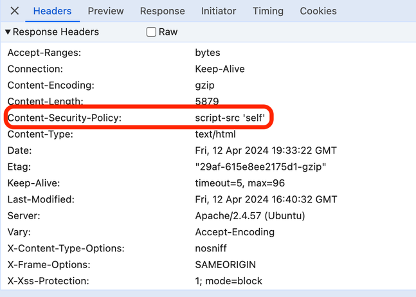Select the Etag header value

tap(260, 167)
